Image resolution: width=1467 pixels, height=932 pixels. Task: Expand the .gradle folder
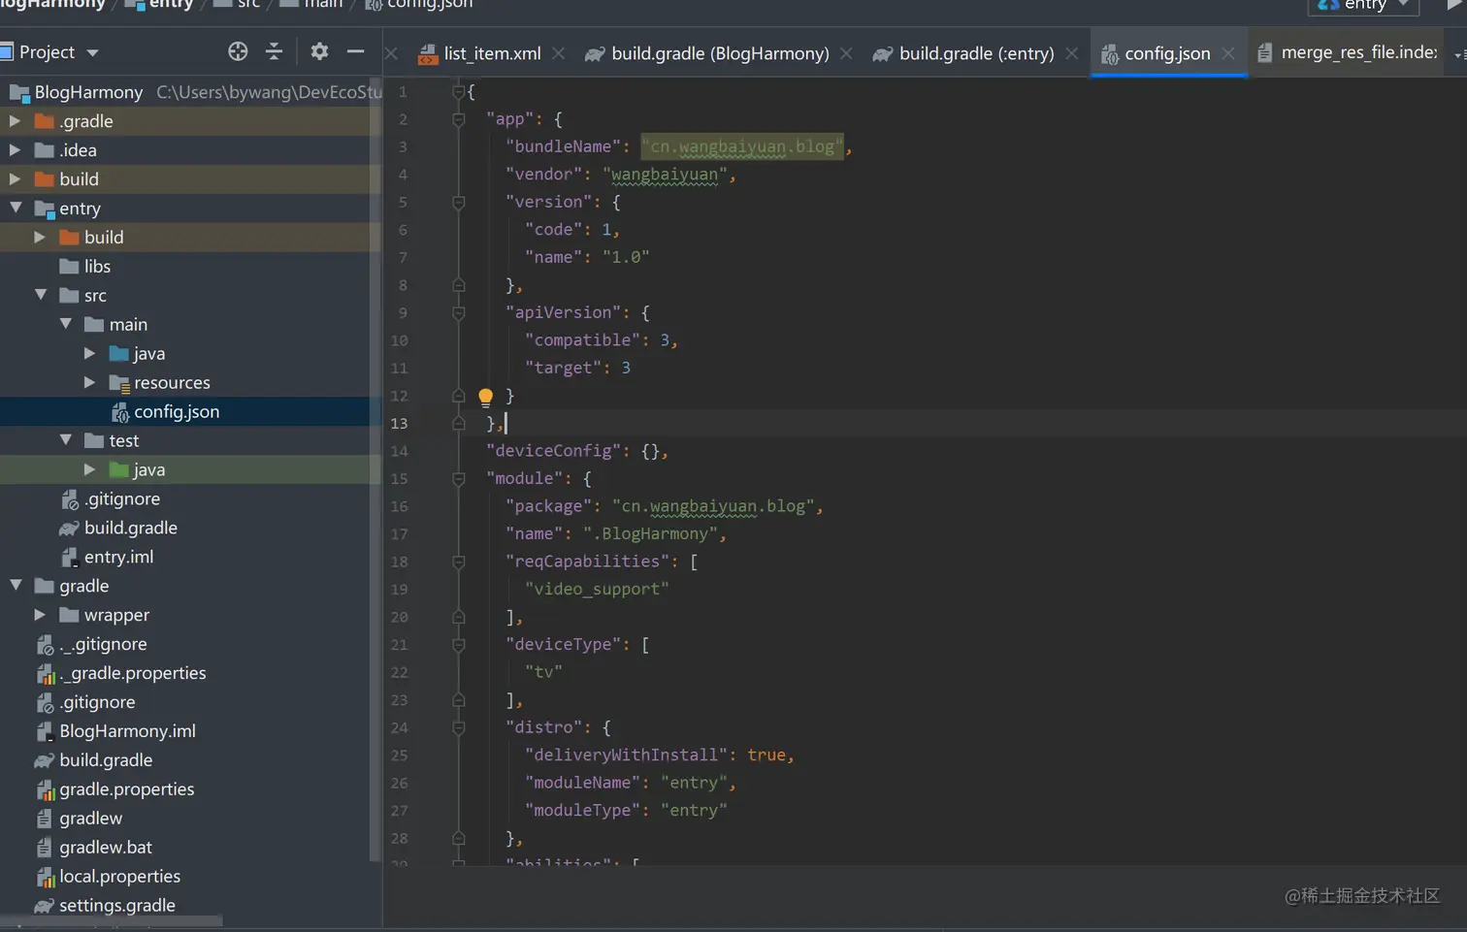coord(15,121)
